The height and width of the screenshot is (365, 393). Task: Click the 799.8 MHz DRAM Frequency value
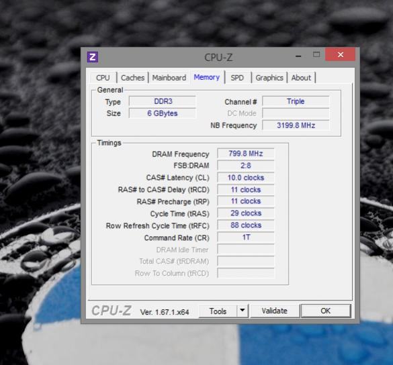(x=246, y=154)
